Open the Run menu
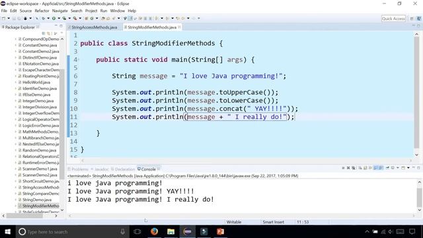423x238 pixels. coord(104,11)
